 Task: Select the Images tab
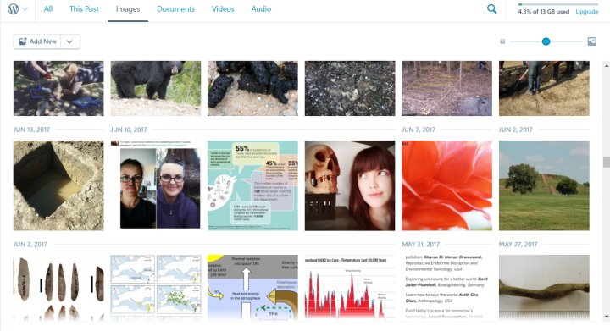(x=128, y=9)
